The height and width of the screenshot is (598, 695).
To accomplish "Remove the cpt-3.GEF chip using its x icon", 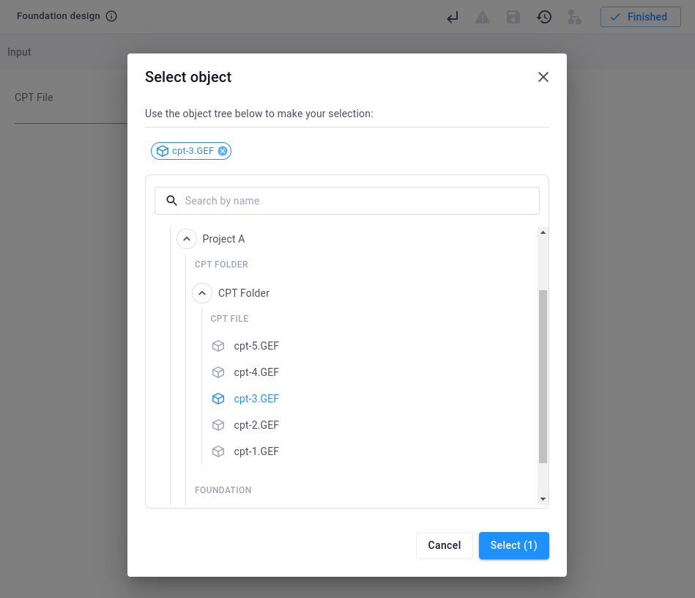I will click(x=223, y=151).
